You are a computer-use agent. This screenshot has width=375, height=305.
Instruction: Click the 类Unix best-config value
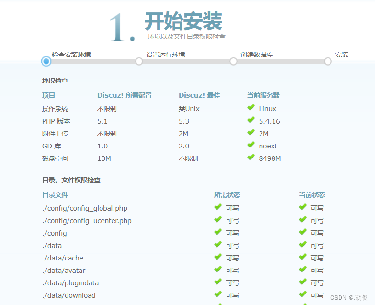pos(189,109)
